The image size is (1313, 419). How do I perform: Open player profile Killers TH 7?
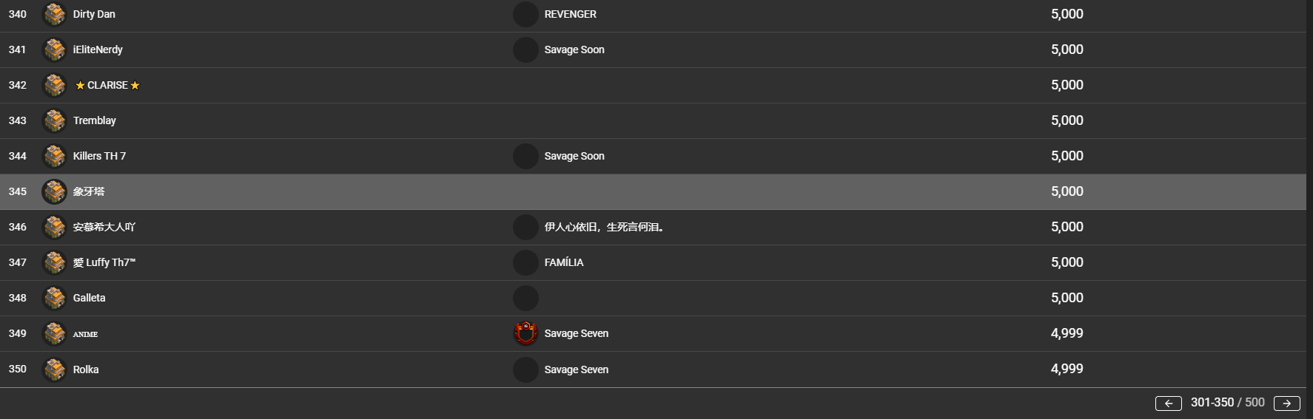click(x=99, y=156)
